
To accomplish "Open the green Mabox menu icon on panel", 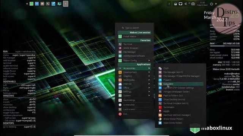I will point(32,4).
